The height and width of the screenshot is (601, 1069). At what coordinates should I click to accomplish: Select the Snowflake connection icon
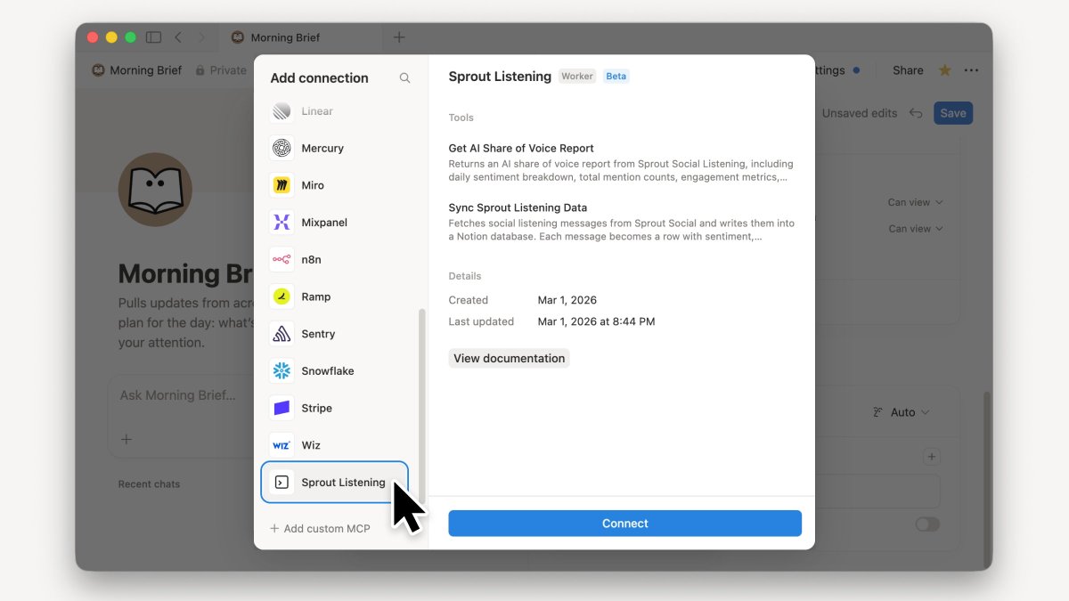[x=282, y=371]
